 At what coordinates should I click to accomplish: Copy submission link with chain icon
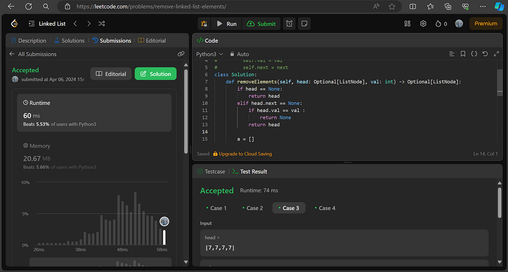(181, 54)
